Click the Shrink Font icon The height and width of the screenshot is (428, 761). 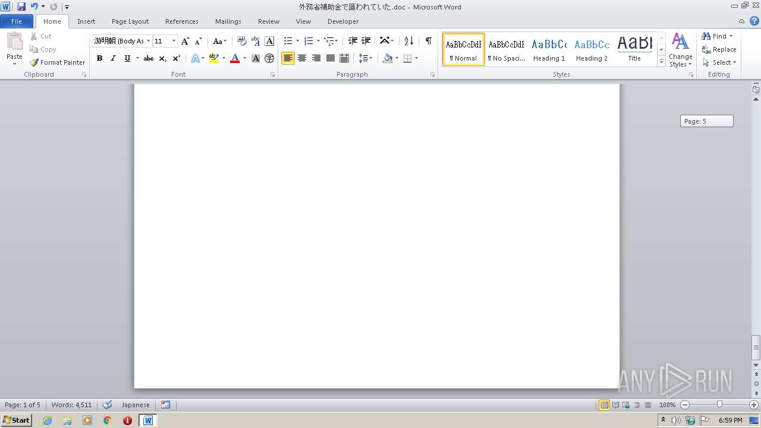click(199, 41)
